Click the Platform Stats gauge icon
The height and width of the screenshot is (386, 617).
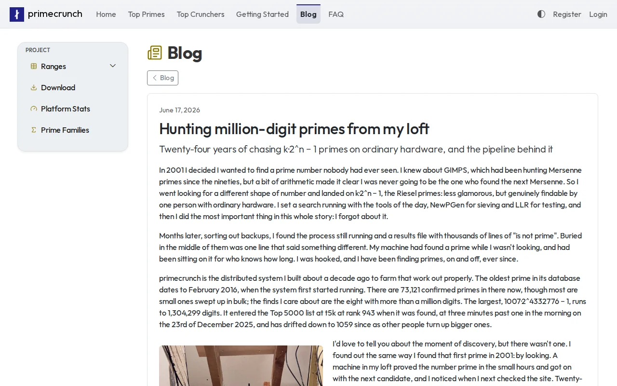coord(34,109)
